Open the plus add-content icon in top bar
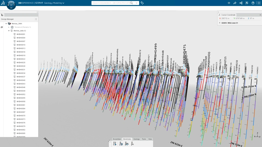 tap(229, 3)
